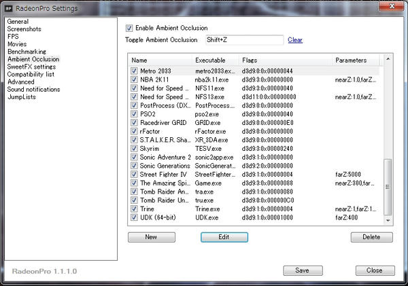
Task: Click the list scrollbar down arrow
Action: click(388, 221)
